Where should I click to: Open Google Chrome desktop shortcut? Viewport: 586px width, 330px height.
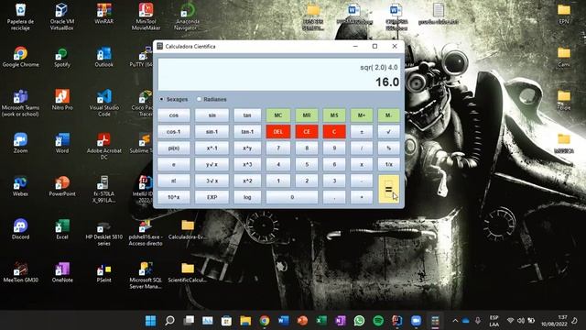(x=20, y=57)
